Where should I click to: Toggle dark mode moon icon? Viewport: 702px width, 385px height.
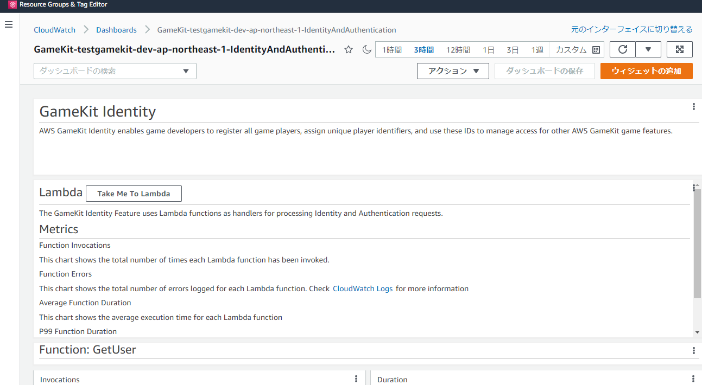(x=366, y=50)
